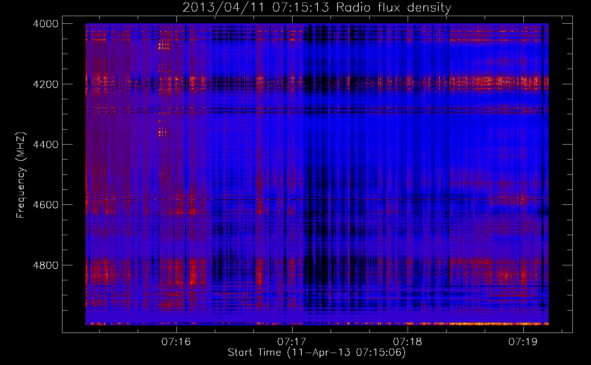Click the "Start Time (11-Apr-13 07:15:06)" label
This screenshot has height=365, width=591.
317,353
